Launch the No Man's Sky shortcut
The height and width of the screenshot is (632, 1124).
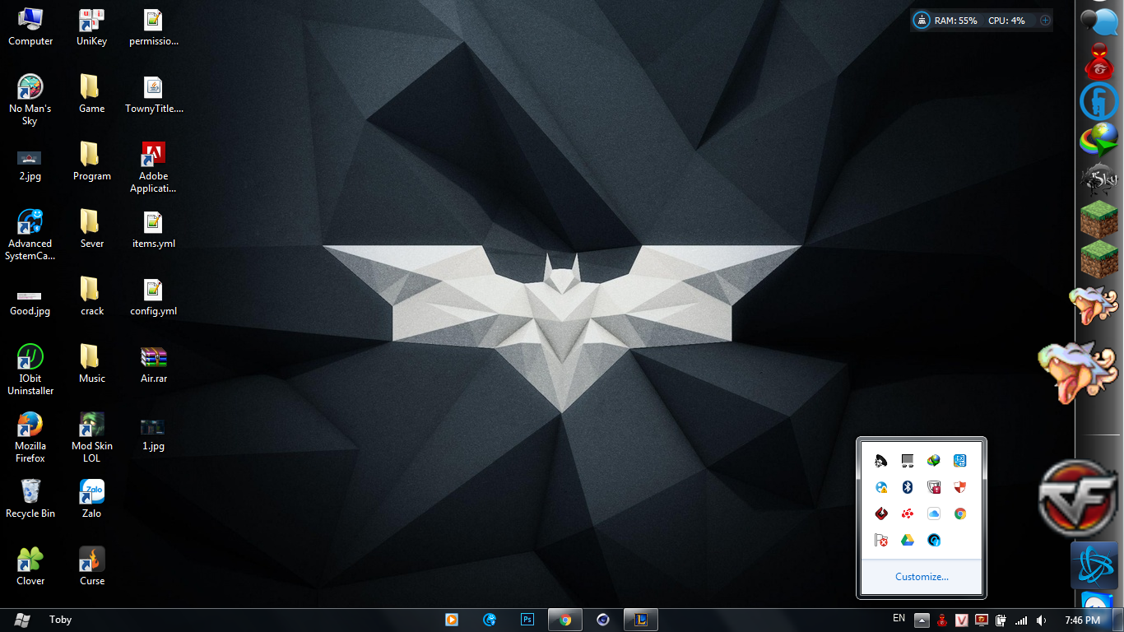pos(30,100)
